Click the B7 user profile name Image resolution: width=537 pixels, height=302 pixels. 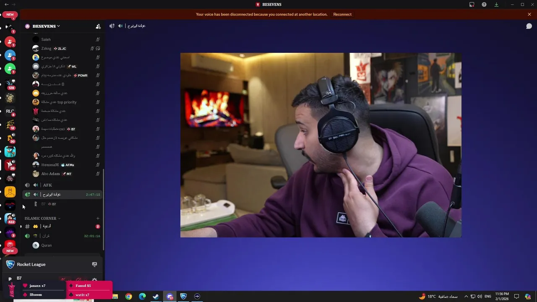coord(19,278)
